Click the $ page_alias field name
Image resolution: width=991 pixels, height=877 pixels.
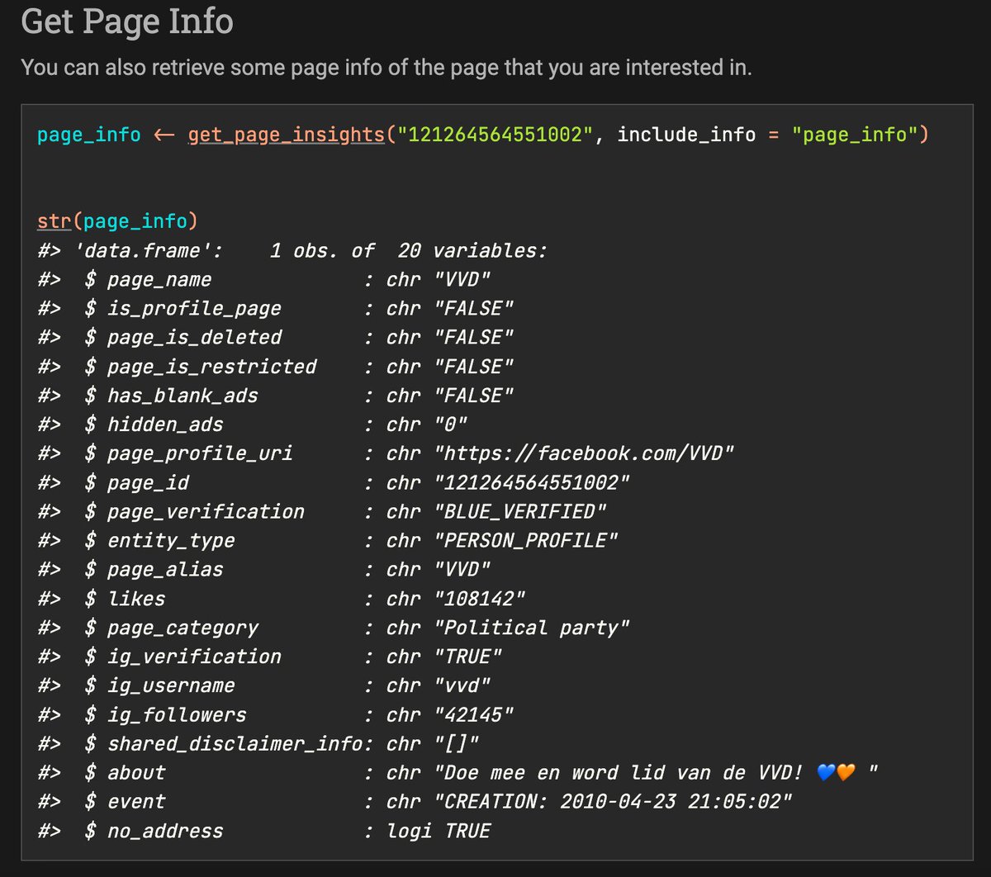[154, 570]
